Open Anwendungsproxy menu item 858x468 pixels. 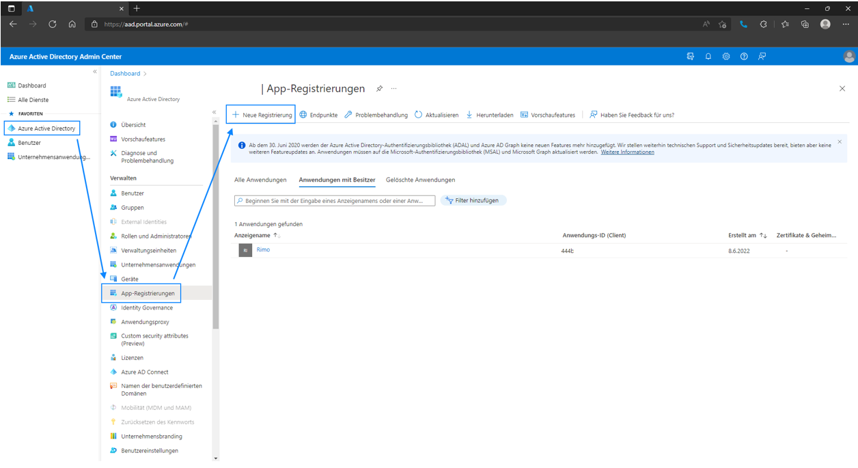[x=139, y=322]
